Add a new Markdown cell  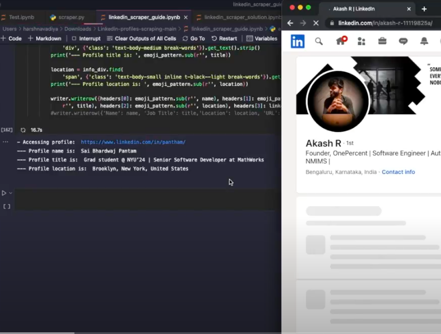click(45, 38)
